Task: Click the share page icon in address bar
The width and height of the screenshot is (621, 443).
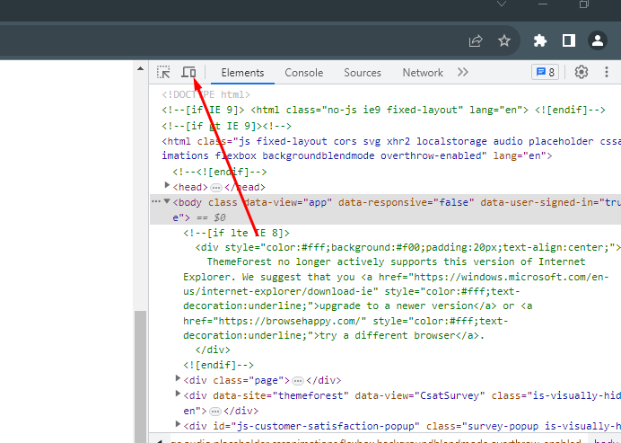Action: [476, 40]
